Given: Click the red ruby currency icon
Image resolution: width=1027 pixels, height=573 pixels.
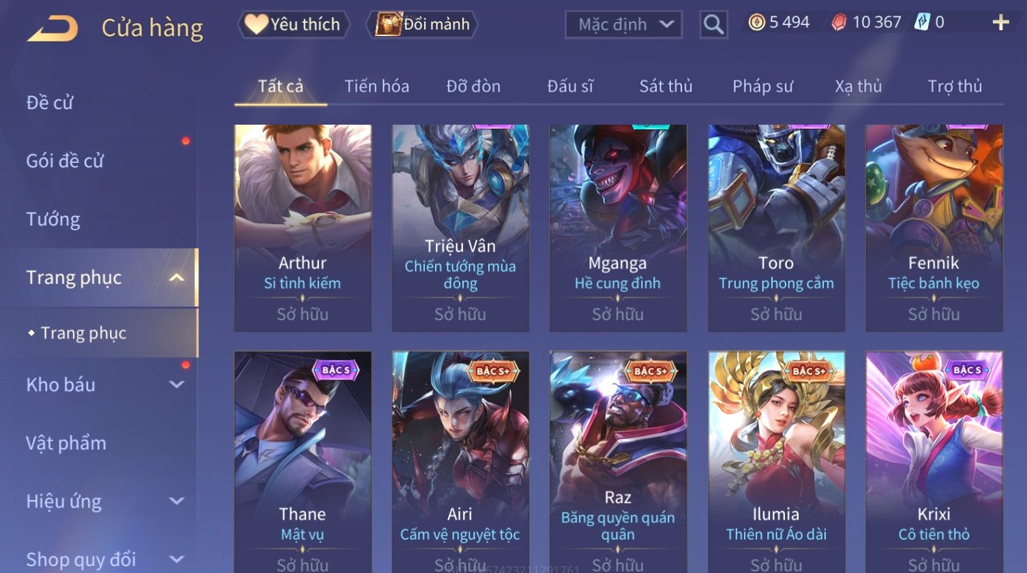Looking at the screenshot, I should pyautogui.click(x=839, y=22).
